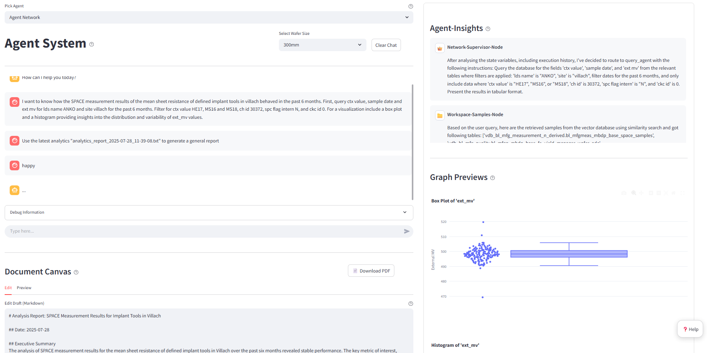Click the help icon next to Agent-Insights
707x353 pixels.
(488, 29)
